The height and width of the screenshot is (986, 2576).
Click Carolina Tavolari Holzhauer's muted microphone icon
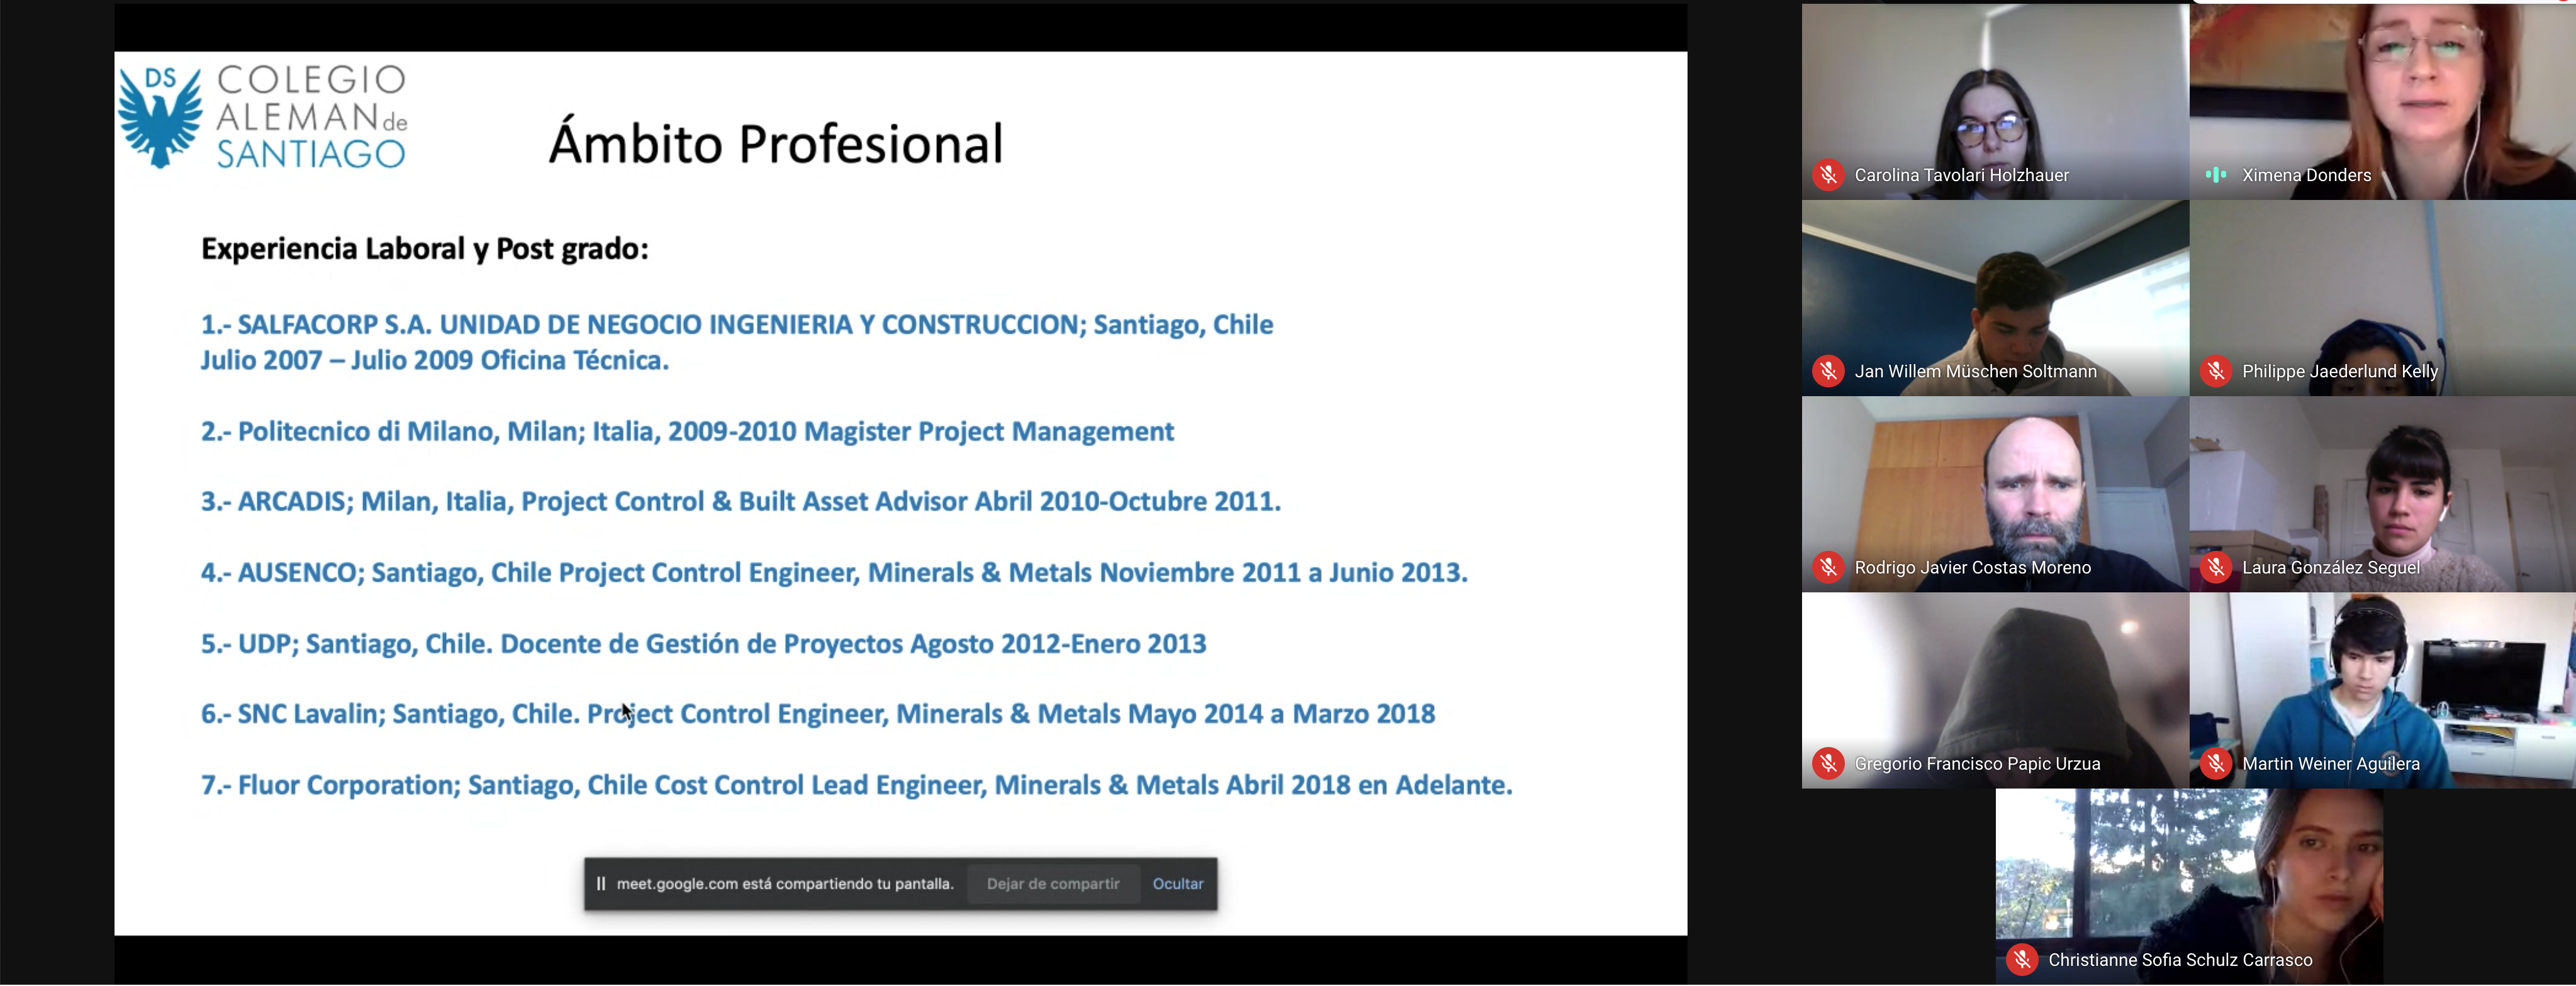pyautogui.click(x=1828, y=175)
